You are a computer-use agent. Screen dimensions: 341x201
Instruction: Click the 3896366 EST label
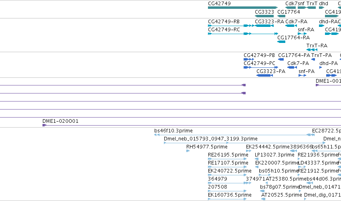[x=301, y=147]
